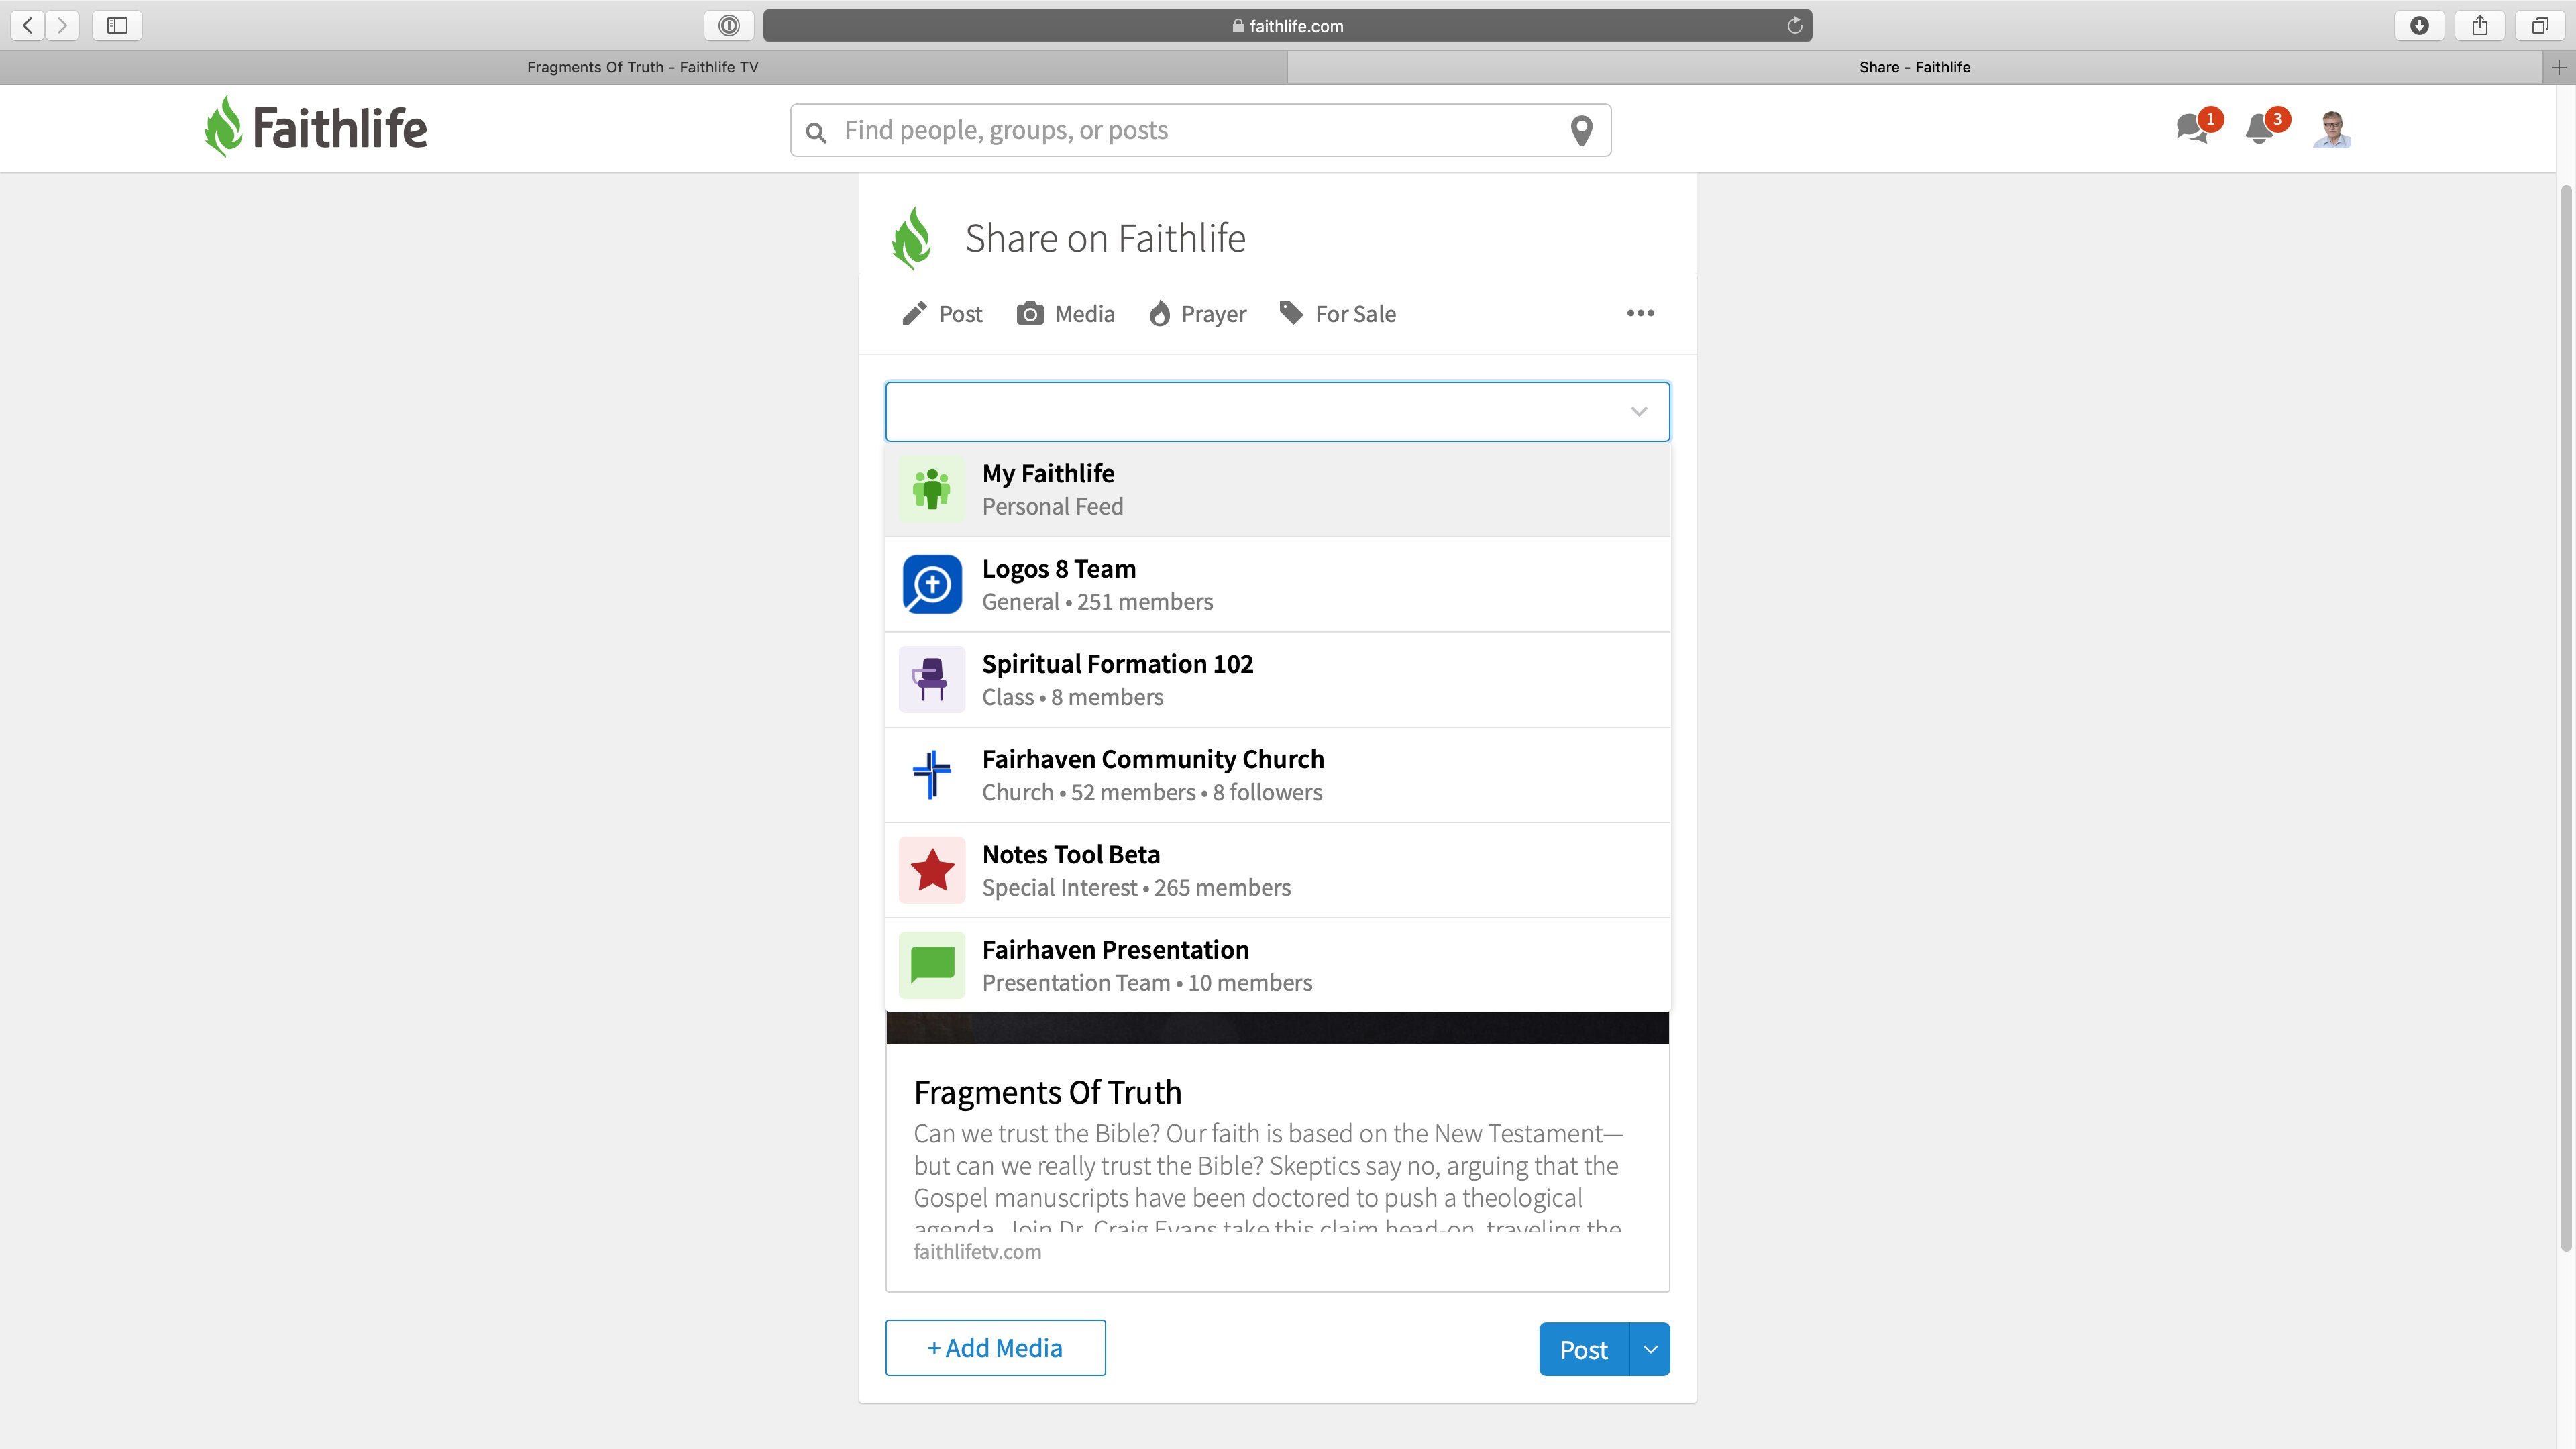The width and height of the screenshot is (2576, 1449).
Task: Click 'Presentation Team • 10 members' text
Action: pyautogui.click(x=1147, y=983)
